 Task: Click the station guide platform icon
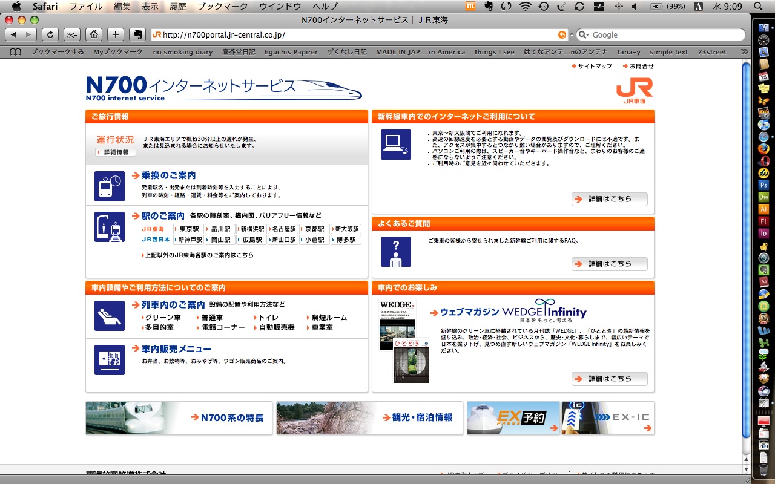coord(110,227)
